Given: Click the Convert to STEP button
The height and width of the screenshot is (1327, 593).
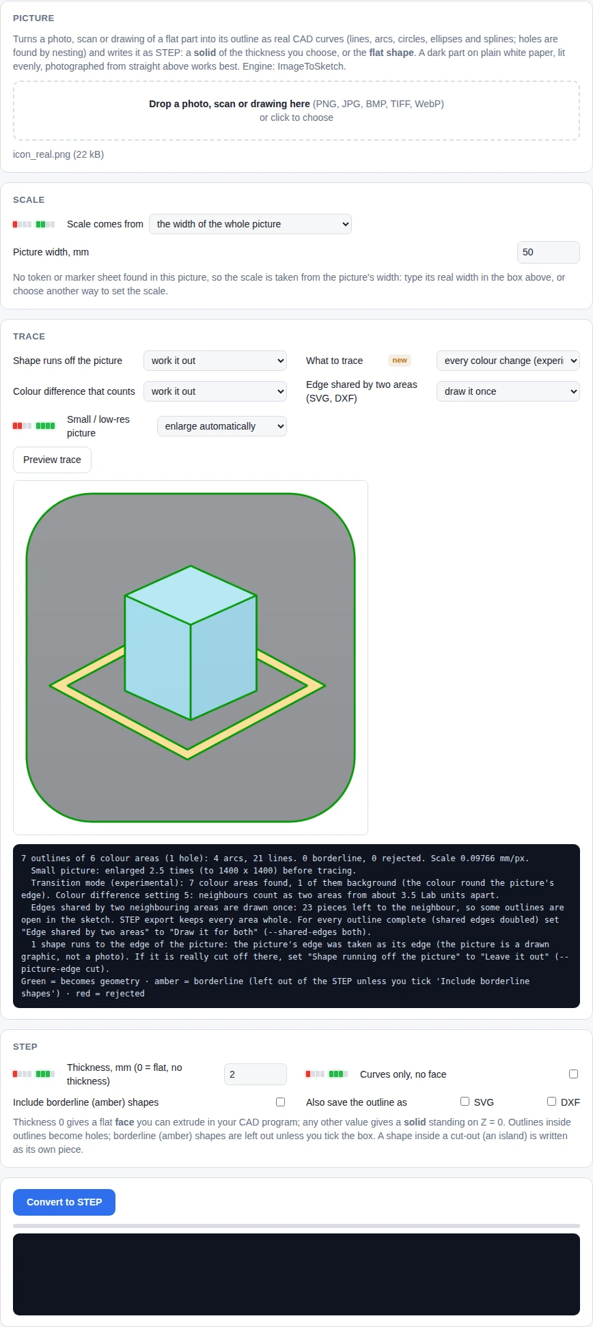Looking at the screenshot, I should tap(64, 1202).
